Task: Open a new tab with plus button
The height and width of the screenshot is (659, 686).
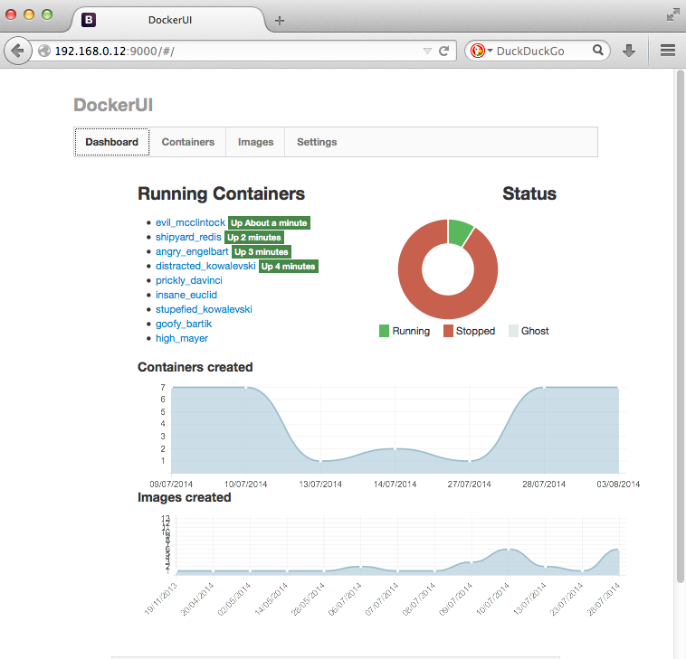Action: tap(279, 20)
